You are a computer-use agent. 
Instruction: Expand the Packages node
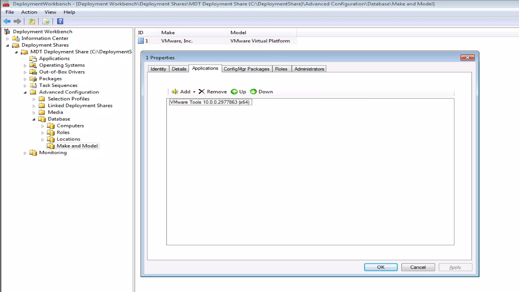coord(25,79)
